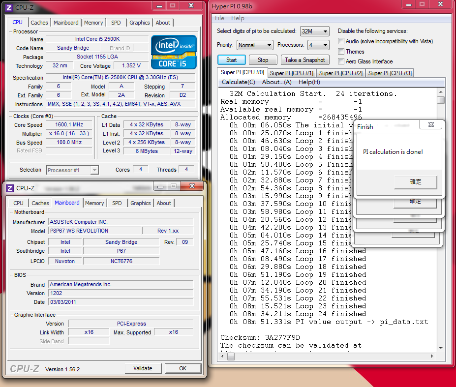Minimize the CPU-Z Mainboard window
The height and width of the screenshot is (387, 456).
(160, 186)
